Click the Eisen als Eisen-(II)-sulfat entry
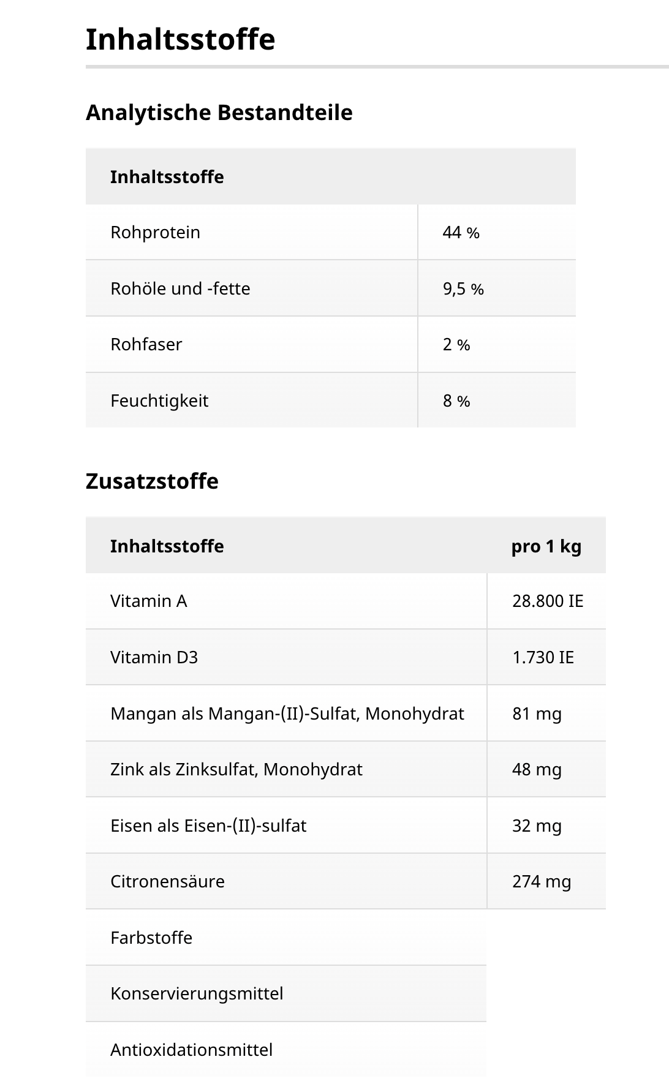 [x=208, y=826]
